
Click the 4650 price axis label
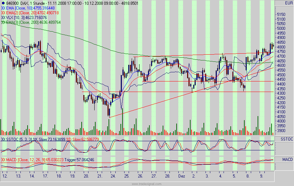point(281,61)
